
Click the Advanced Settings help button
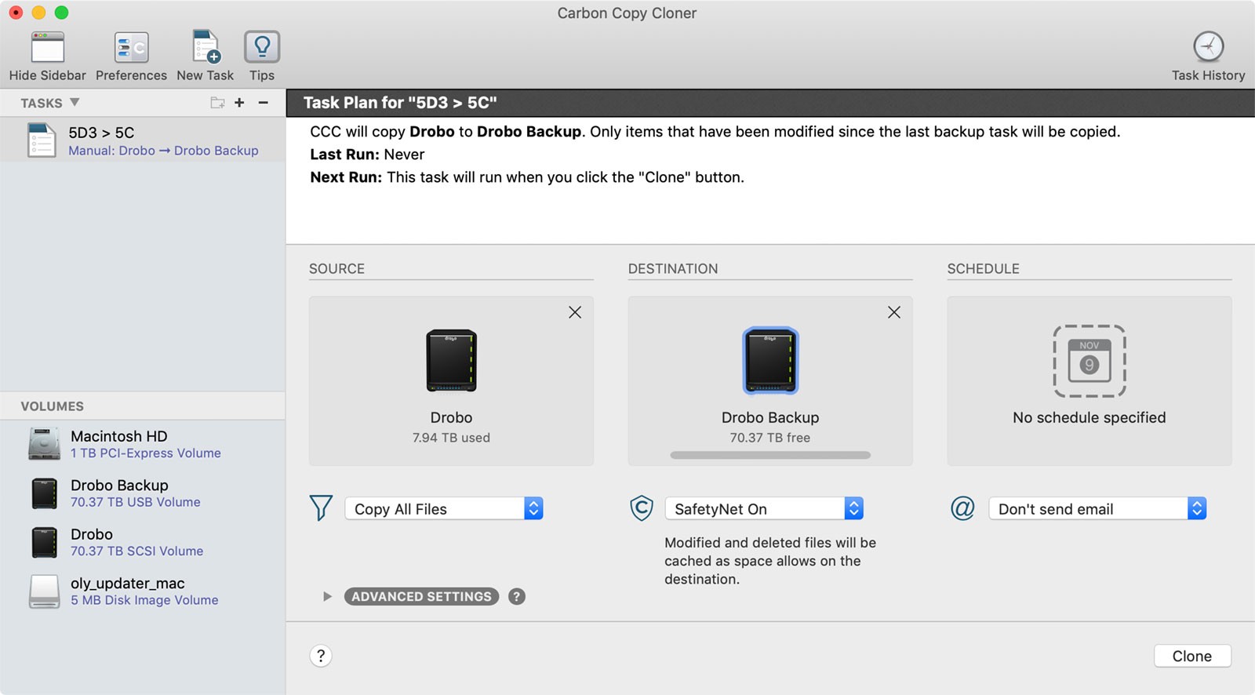(516, 597)
